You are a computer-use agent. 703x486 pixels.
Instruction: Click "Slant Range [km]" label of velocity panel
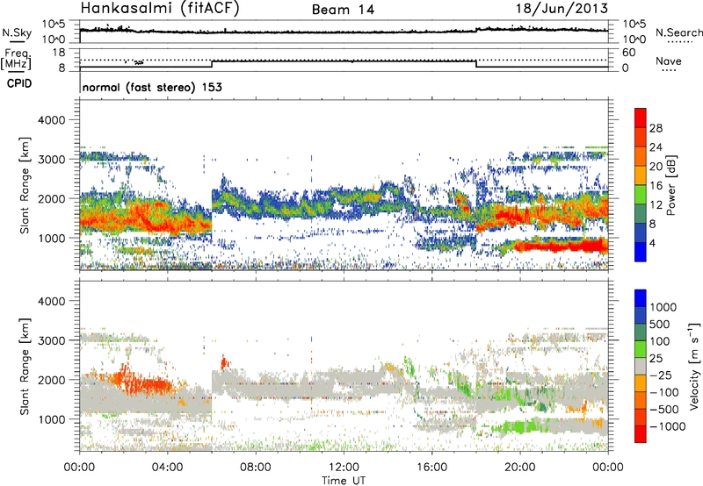tap(25, 367)
